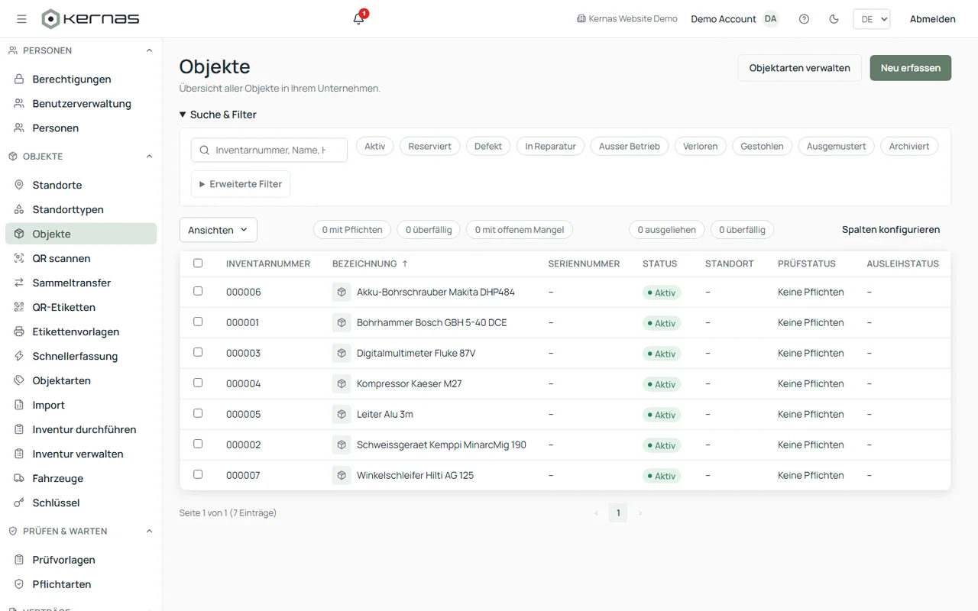Viewport: 978px width, 611px height.
Task: Check the Bohrhammer Bosch row checkbox
Action: 198,322
